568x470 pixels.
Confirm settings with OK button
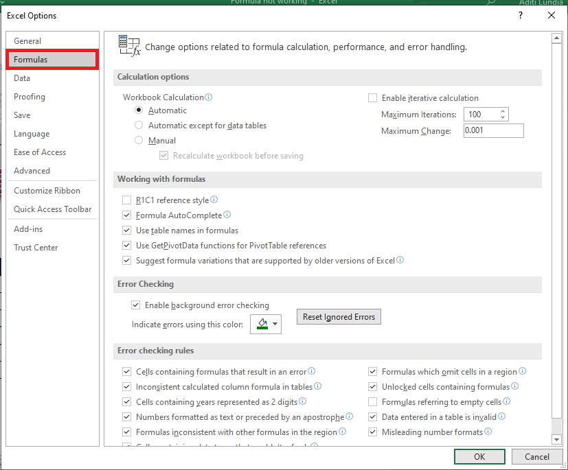coord(479,456)
